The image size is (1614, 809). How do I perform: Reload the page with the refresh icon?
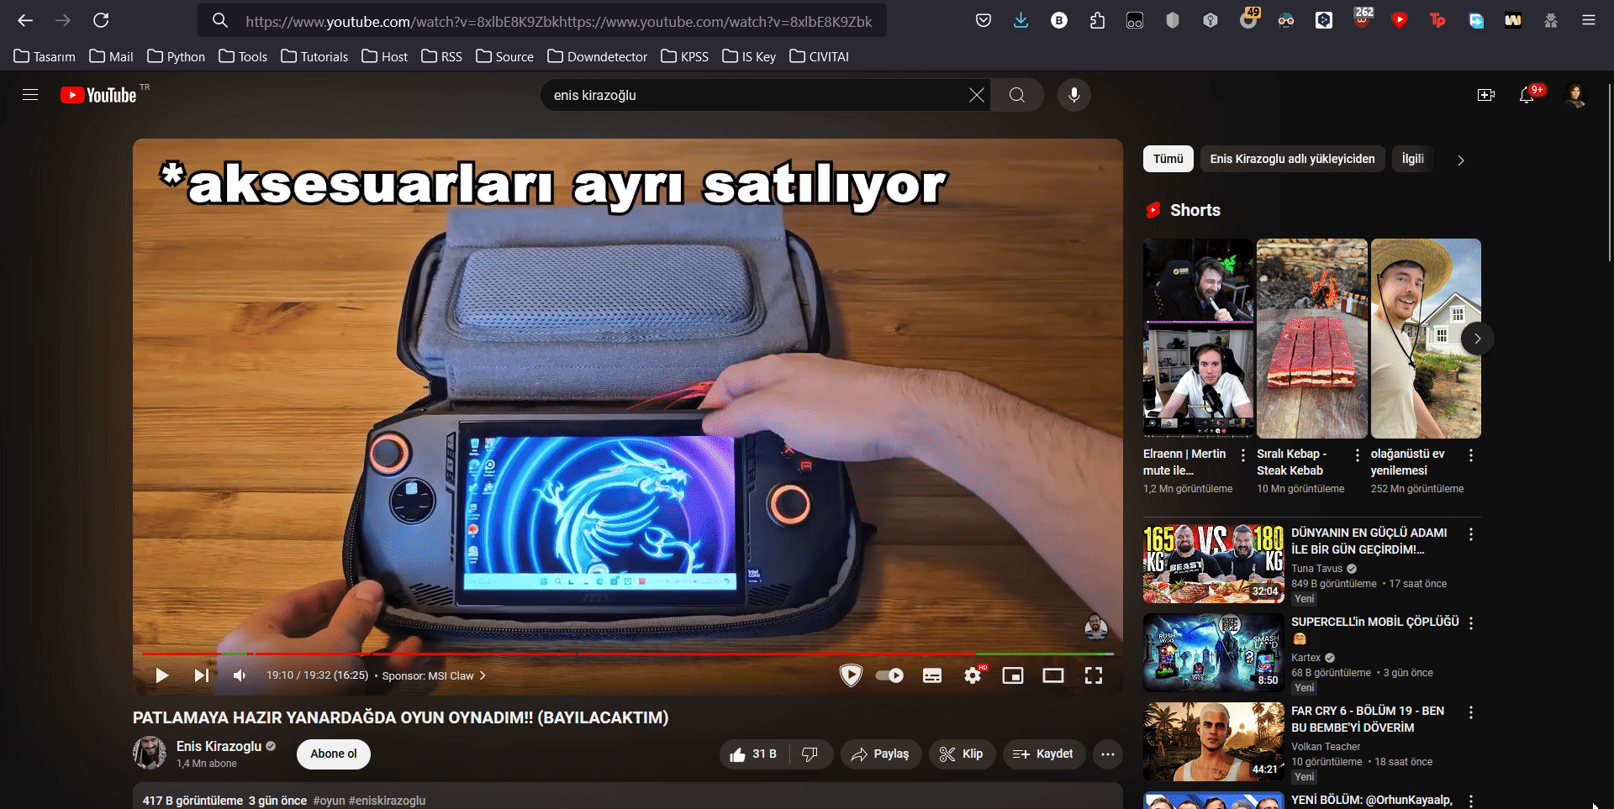[101, 20]
